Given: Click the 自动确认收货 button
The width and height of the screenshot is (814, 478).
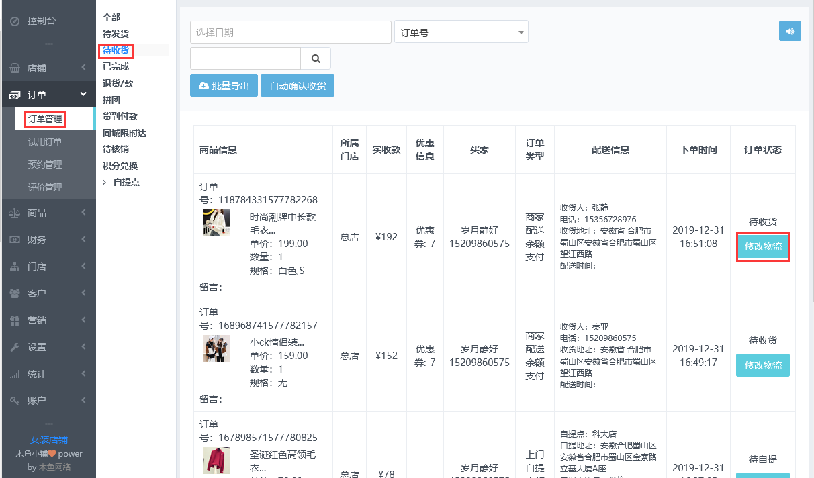Looking at the screenshot, I should coord(297,86).
